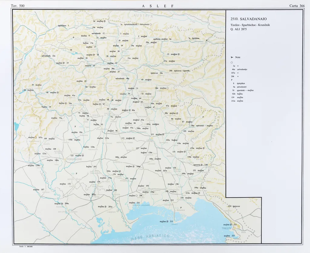Click the Scala 1:300.000 scale text
Image resolution: width=310 pixels, height=253 pixels.
coord(26,247)
